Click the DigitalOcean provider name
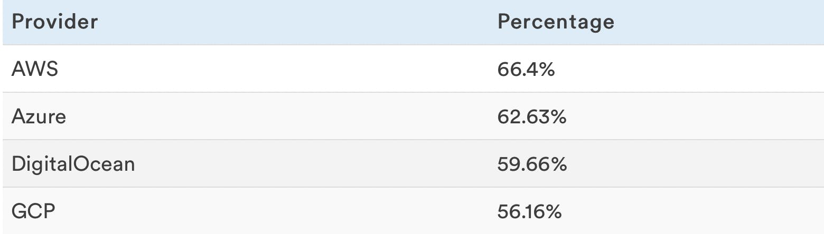Screen dimensions: 824x234 click(73, 164)
